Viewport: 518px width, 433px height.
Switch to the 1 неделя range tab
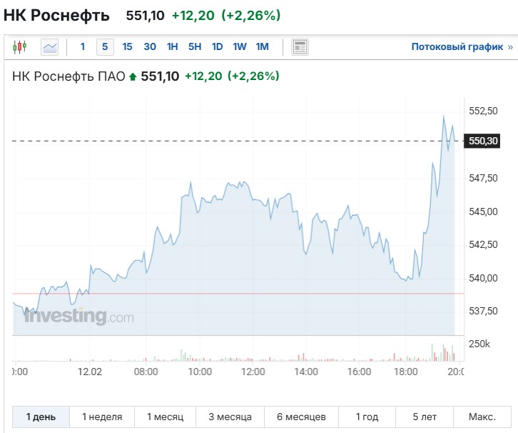coord(102,417)
